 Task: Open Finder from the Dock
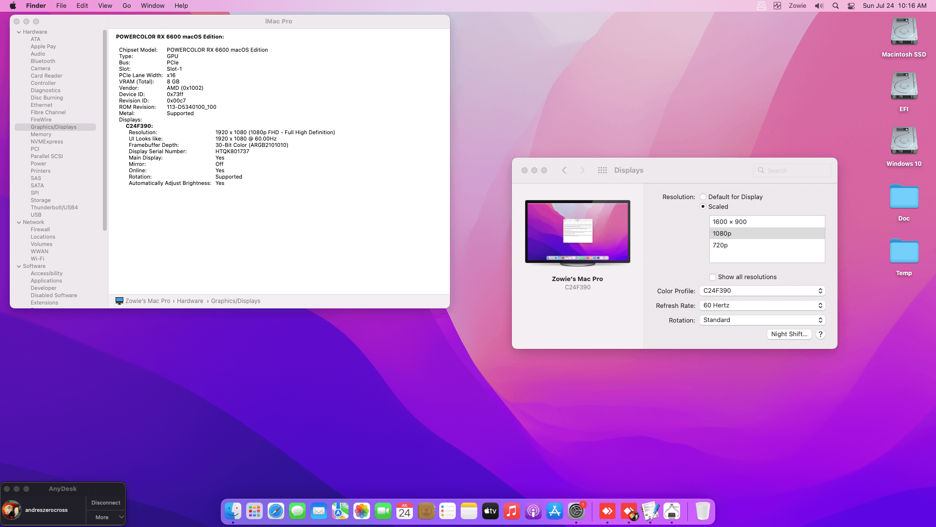click(233, 511)
